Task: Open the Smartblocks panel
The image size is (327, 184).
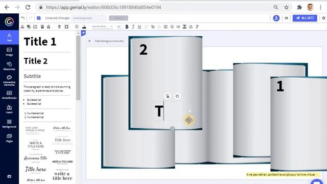Action: click(9, 95)
